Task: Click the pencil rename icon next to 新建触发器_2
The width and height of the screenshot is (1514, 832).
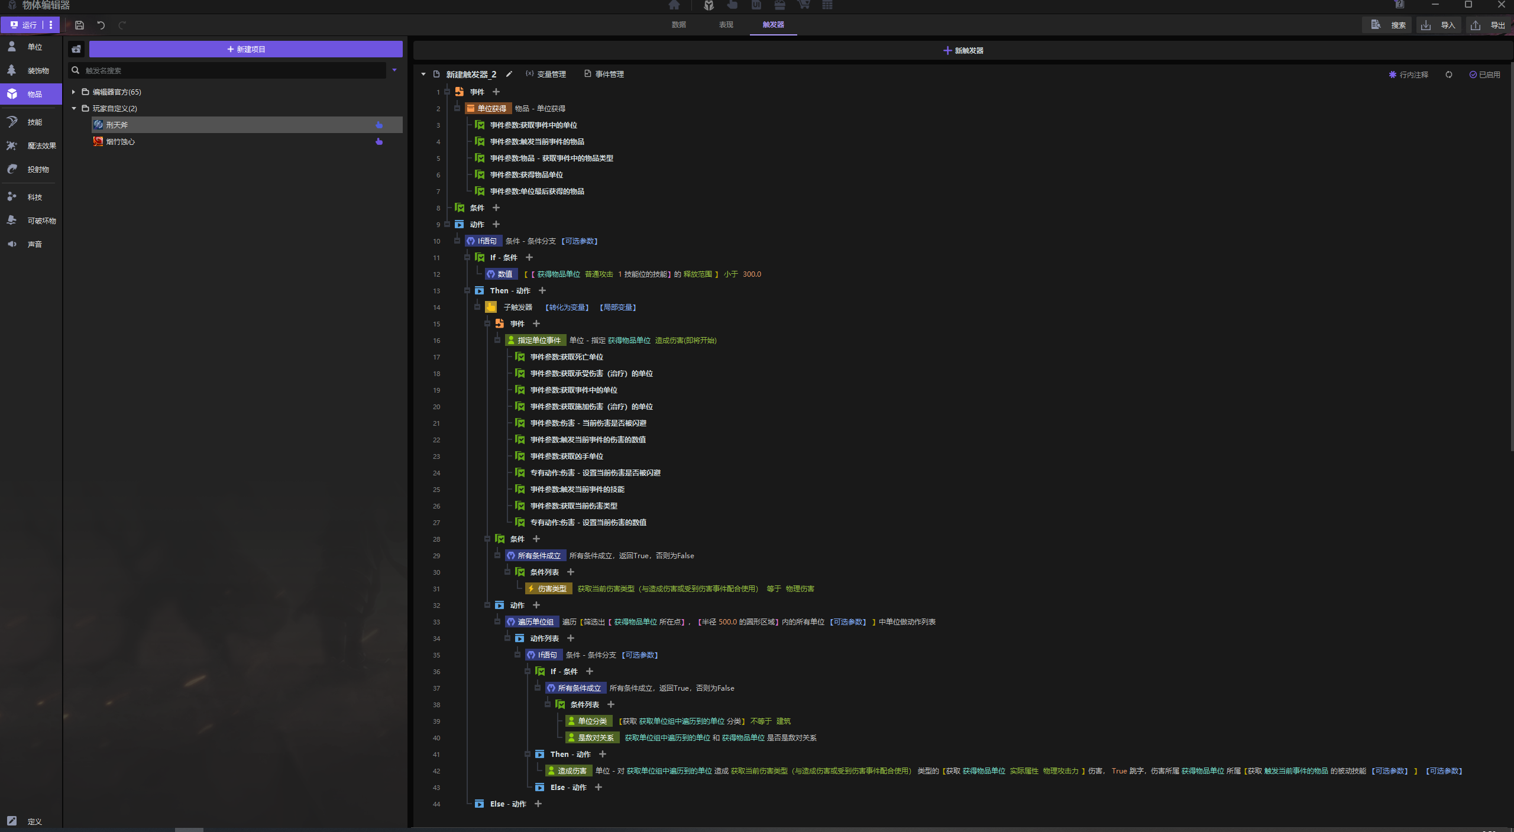Action: (509, 74)
